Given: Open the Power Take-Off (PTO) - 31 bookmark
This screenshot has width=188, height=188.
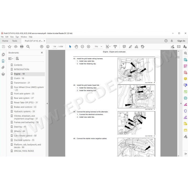Looking at the screenshot, I should (26, 103).
